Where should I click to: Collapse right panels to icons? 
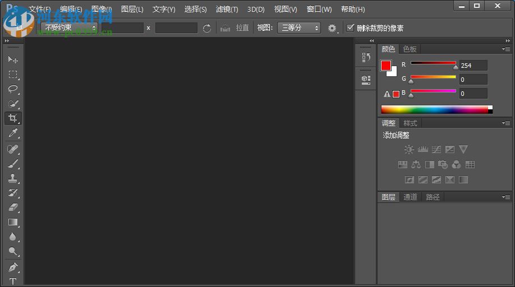coord(508,41)
